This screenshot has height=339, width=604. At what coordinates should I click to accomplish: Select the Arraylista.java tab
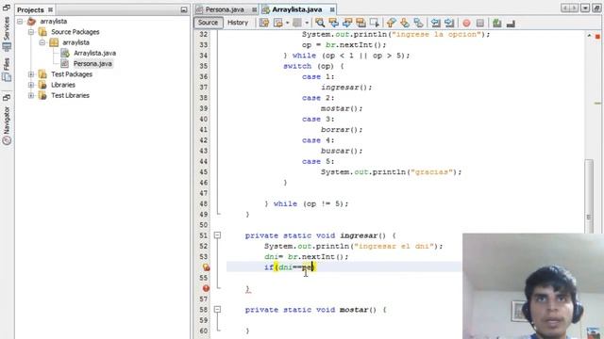[x=296, y=9]
